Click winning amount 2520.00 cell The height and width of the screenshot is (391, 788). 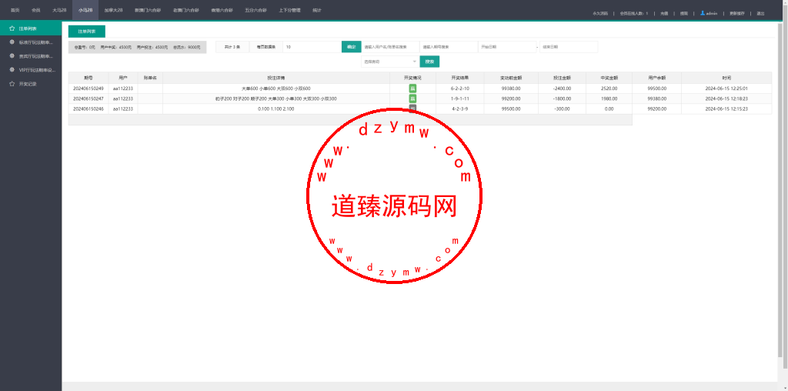[609, 89]
